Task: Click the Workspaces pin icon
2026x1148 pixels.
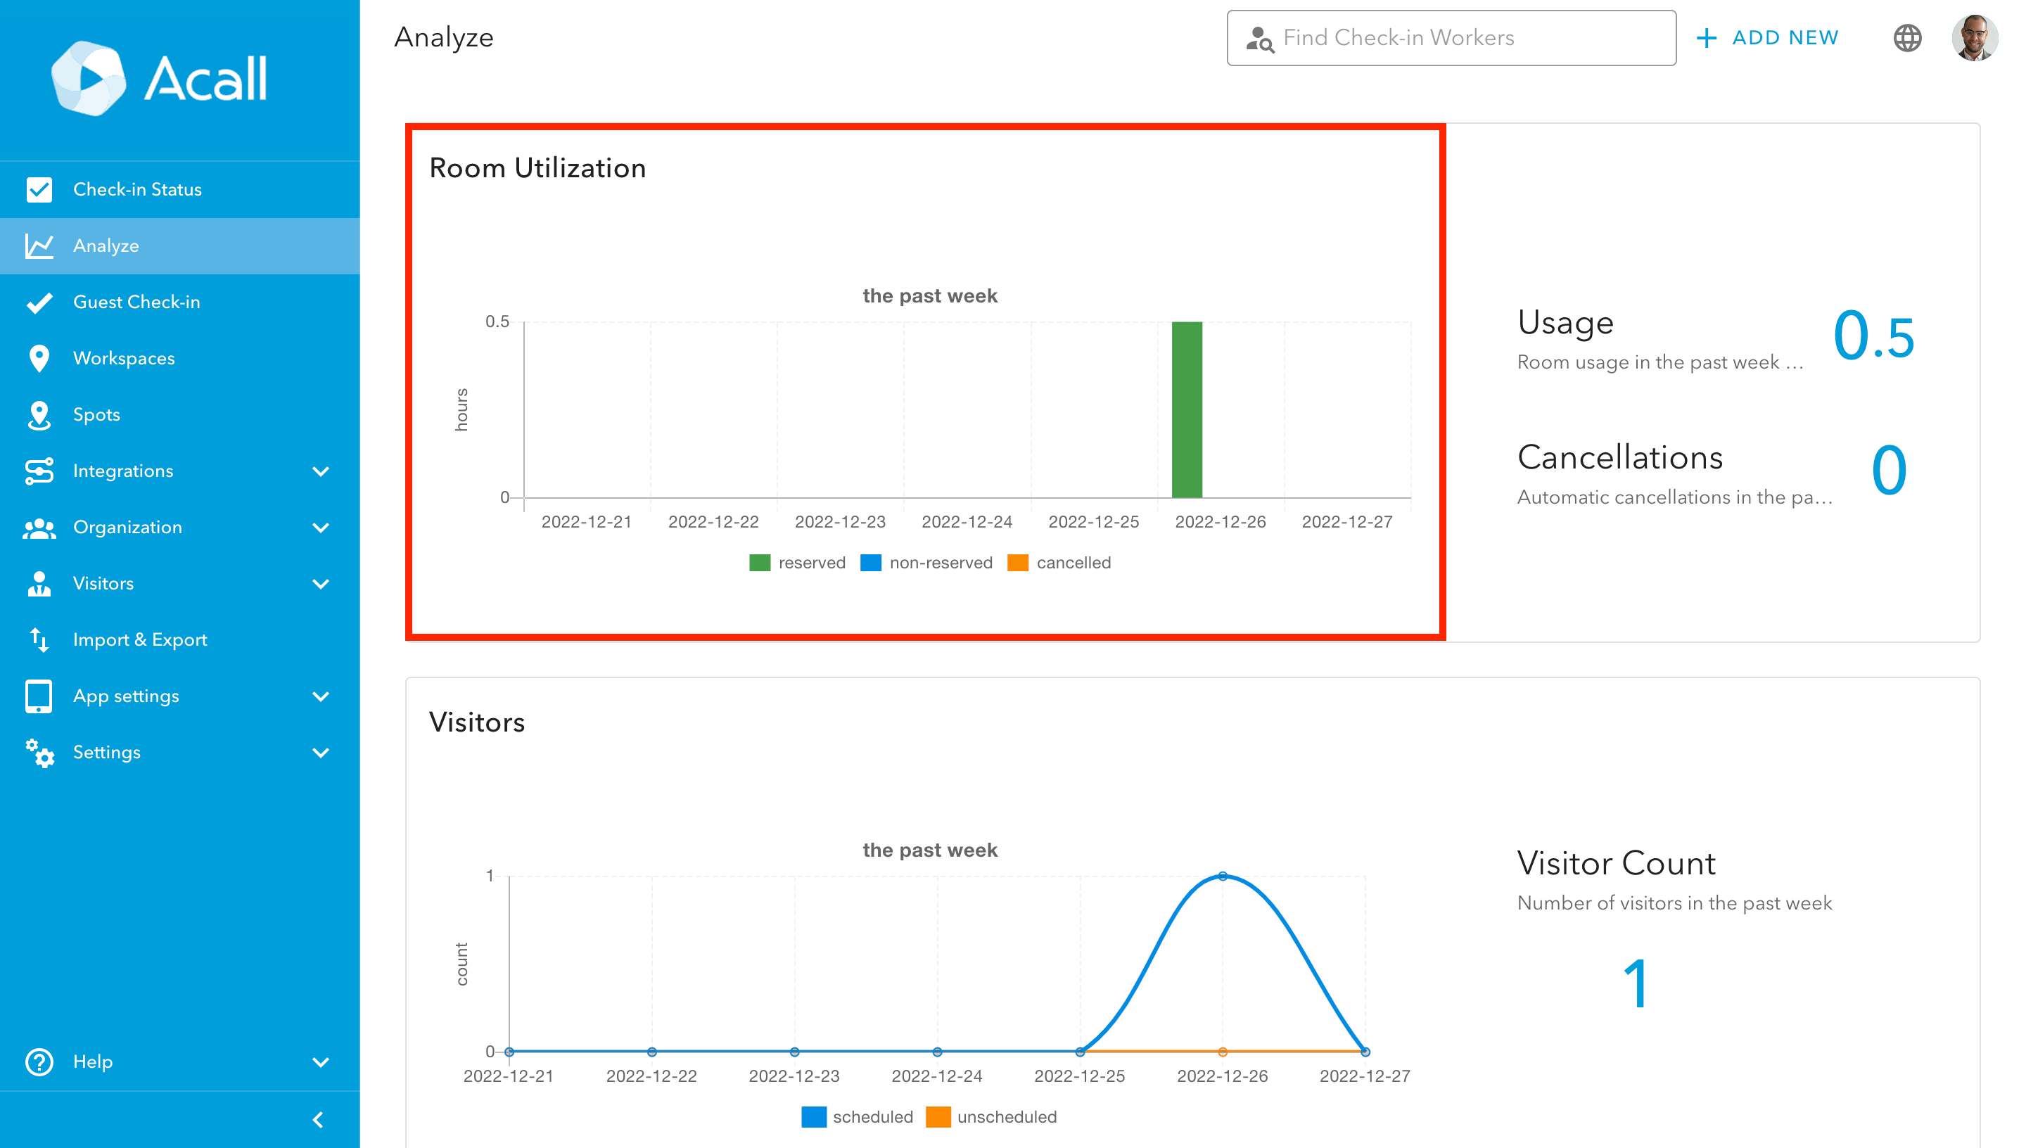Action: 39,358
